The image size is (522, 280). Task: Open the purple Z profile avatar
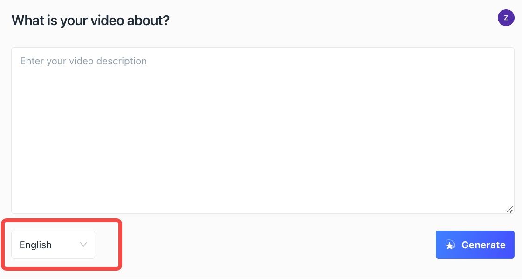tap(506, 18)
